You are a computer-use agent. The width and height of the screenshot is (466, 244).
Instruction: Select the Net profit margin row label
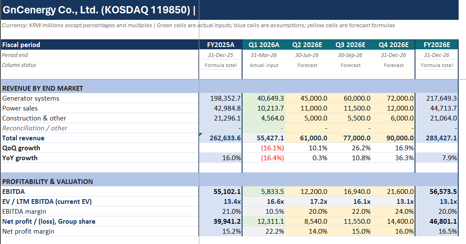99,231
